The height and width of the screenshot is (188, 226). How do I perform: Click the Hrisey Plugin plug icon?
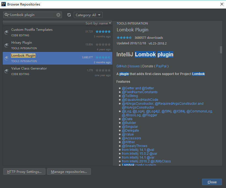(x=7, y=45)
